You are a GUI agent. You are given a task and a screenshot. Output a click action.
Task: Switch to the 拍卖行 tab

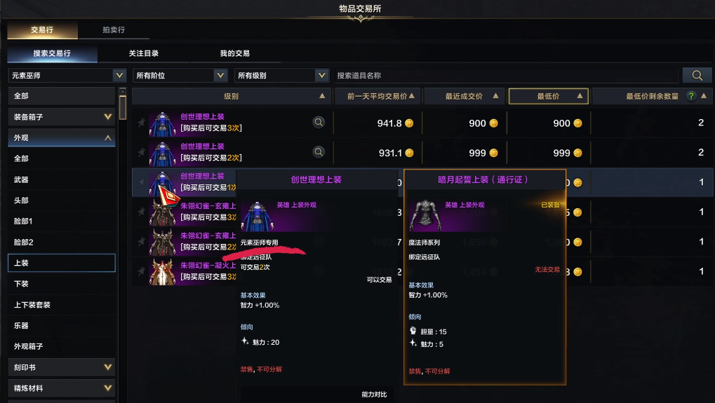[x=114, y=29]
